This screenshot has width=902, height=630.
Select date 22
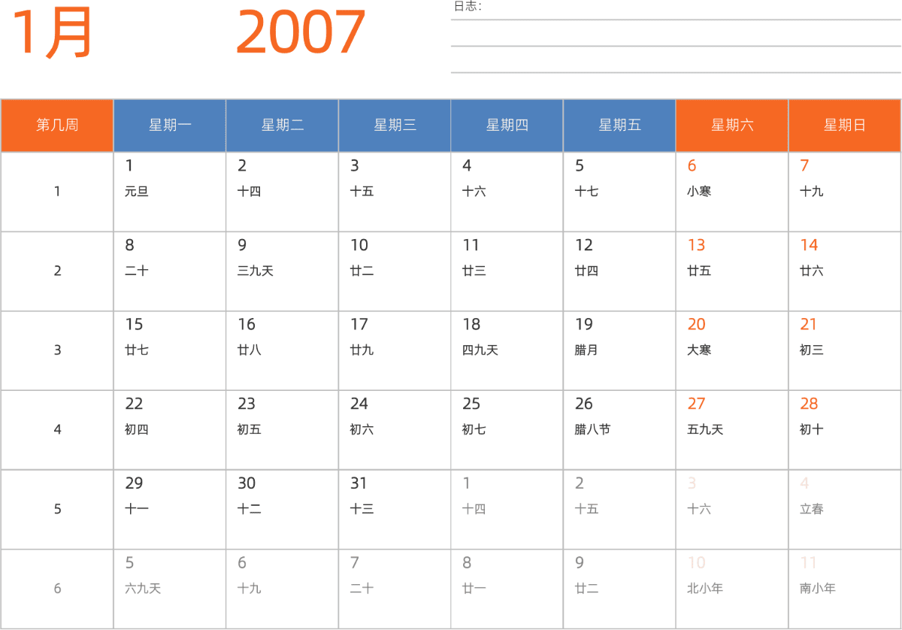click(x=134, y=404)
